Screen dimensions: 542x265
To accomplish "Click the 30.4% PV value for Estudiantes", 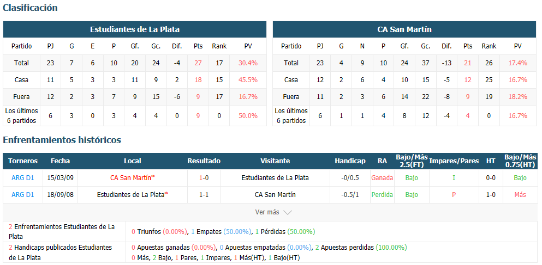I will (x=248, y=63).
